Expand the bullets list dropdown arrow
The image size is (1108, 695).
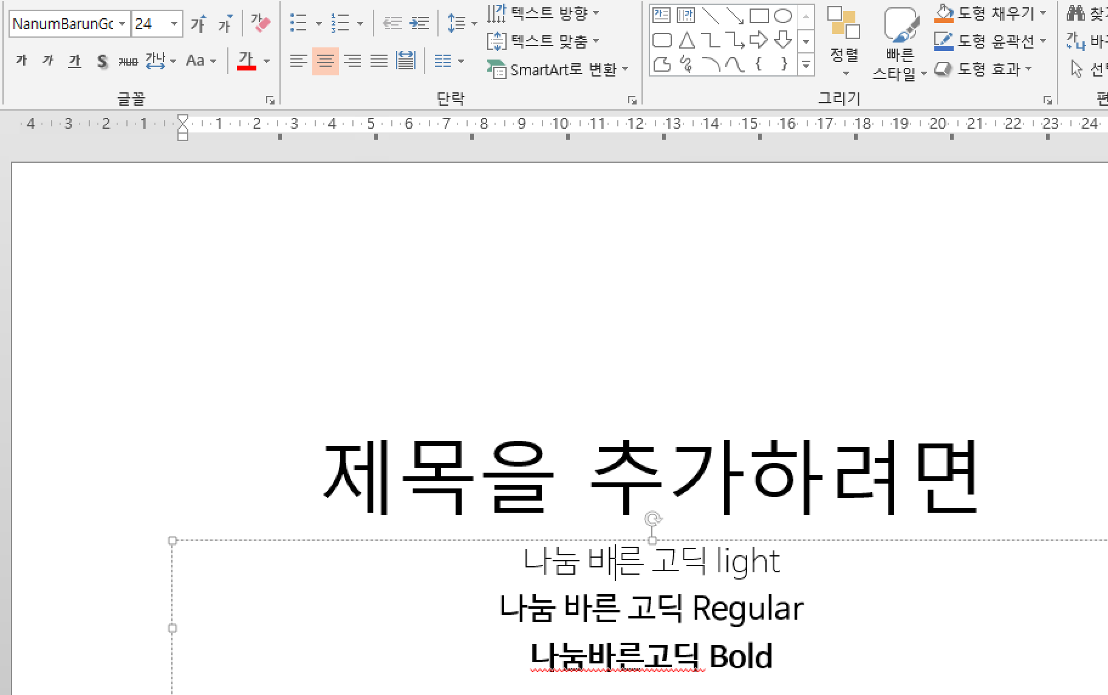pos(318,24)
